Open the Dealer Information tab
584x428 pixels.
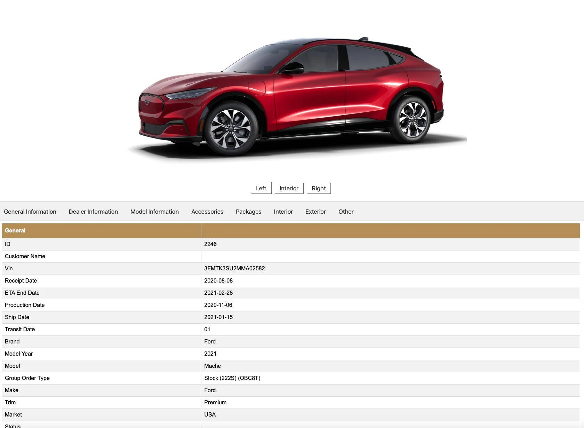pos(93,212)
